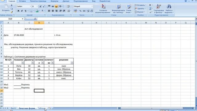
Task: Open the Рецензирование ribbon tab
Action: [x=81, y=1]
